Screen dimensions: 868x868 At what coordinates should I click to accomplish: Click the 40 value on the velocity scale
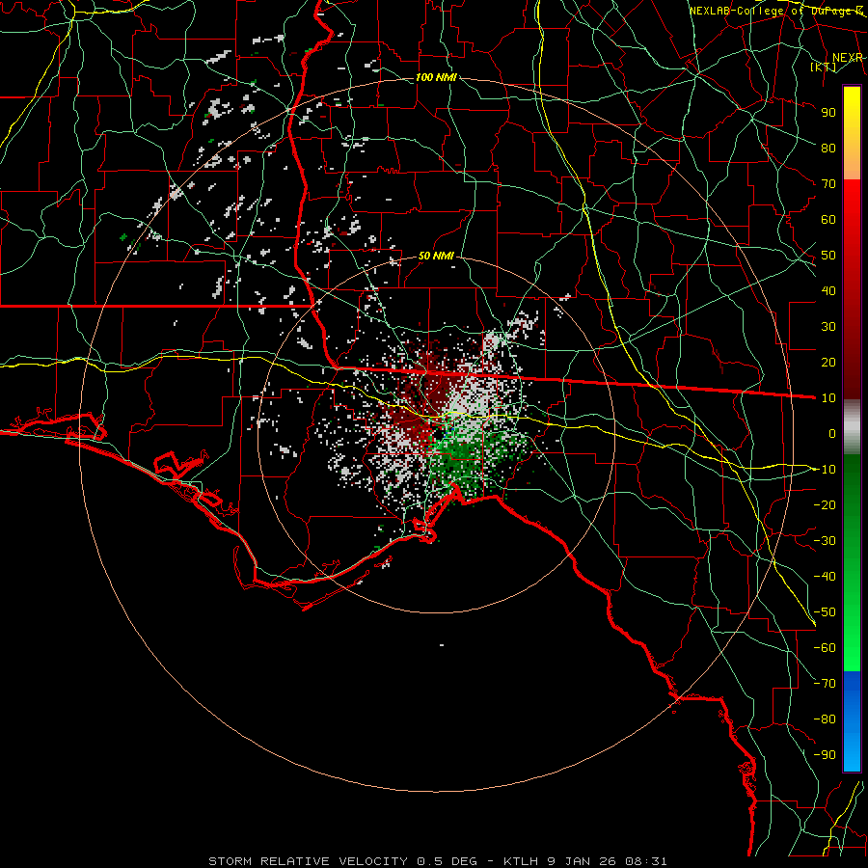[828, 290]
